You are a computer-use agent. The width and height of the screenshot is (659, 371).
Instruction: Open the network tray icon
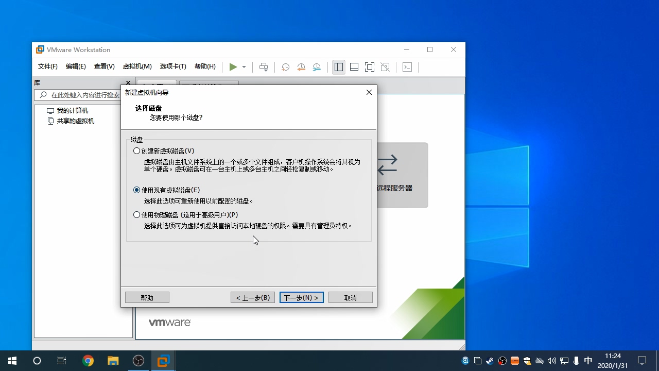564,361
